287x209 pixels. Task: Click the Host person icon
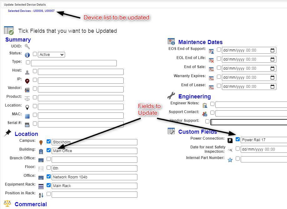pos(27,72)
